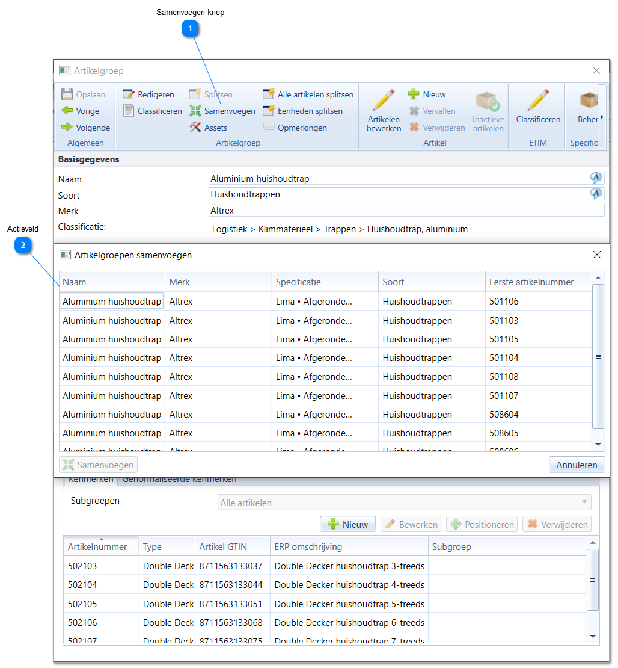This screenshot has width=618, height=668.
Task: Click article table scrollbar down arrow
Action: tap(593, 636)
